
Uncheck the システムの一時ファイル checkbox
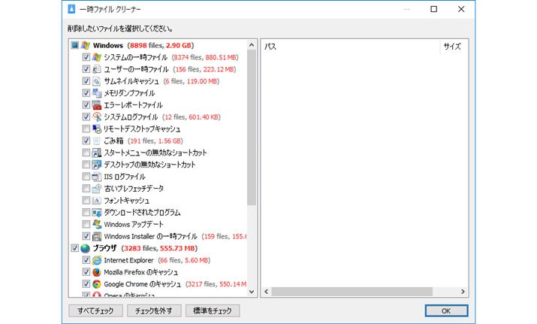86,57
